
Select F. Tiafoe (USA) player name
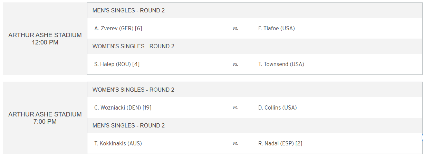point(276,28)
